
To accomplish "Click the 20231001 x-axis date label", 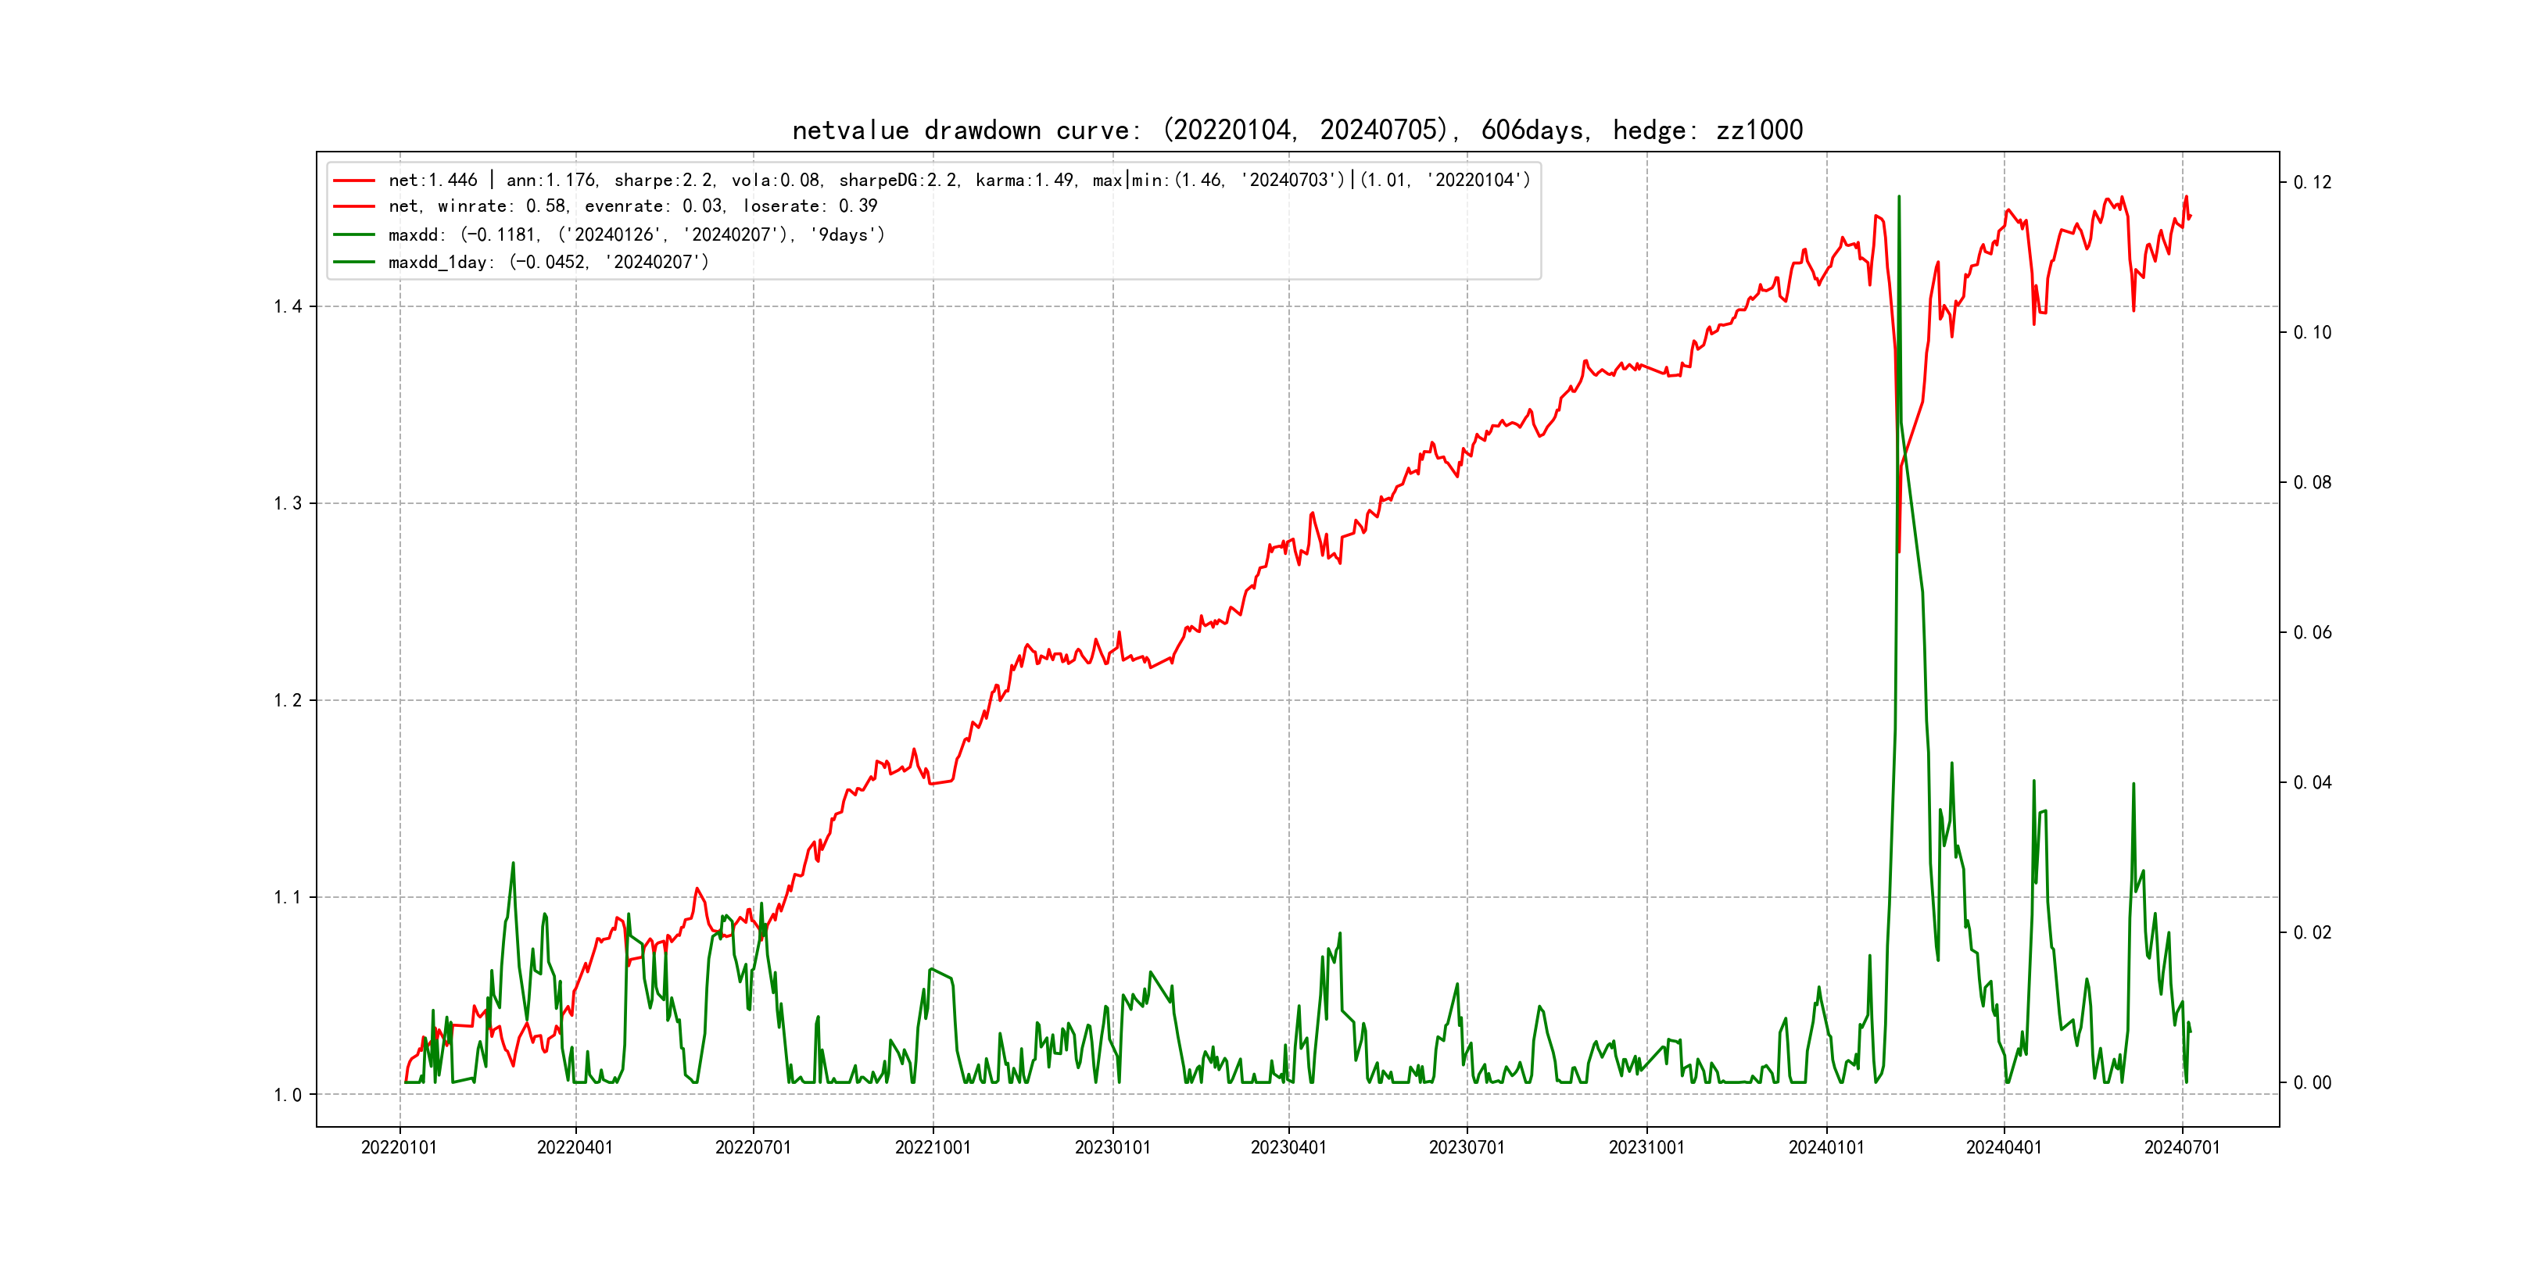I will (x=1646, y=1148).
